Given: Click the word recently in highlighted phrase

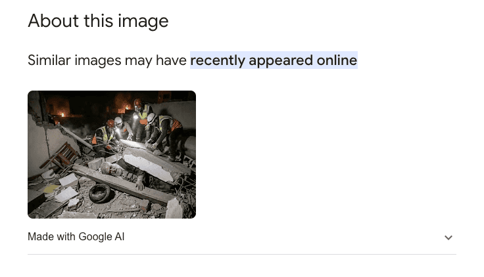Looking at the screenshot, I should coord(218,60).
